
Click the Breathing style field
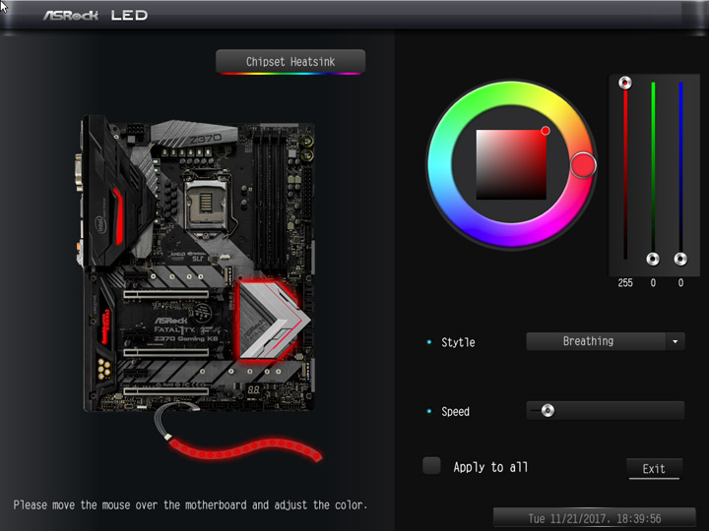[596, 341]
